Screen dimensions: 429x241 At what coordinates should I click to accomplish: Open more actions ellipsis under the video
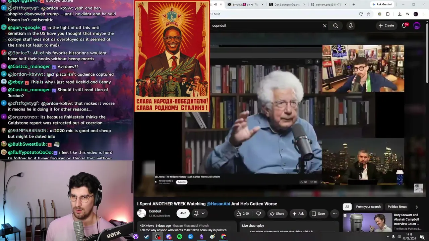point(334,214)
